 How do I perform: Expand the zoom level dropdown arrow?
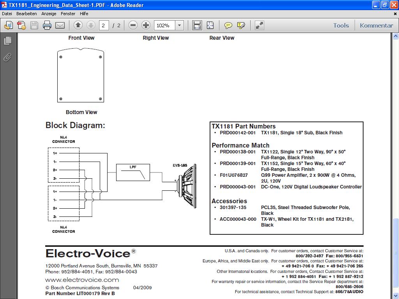point(179,25)
